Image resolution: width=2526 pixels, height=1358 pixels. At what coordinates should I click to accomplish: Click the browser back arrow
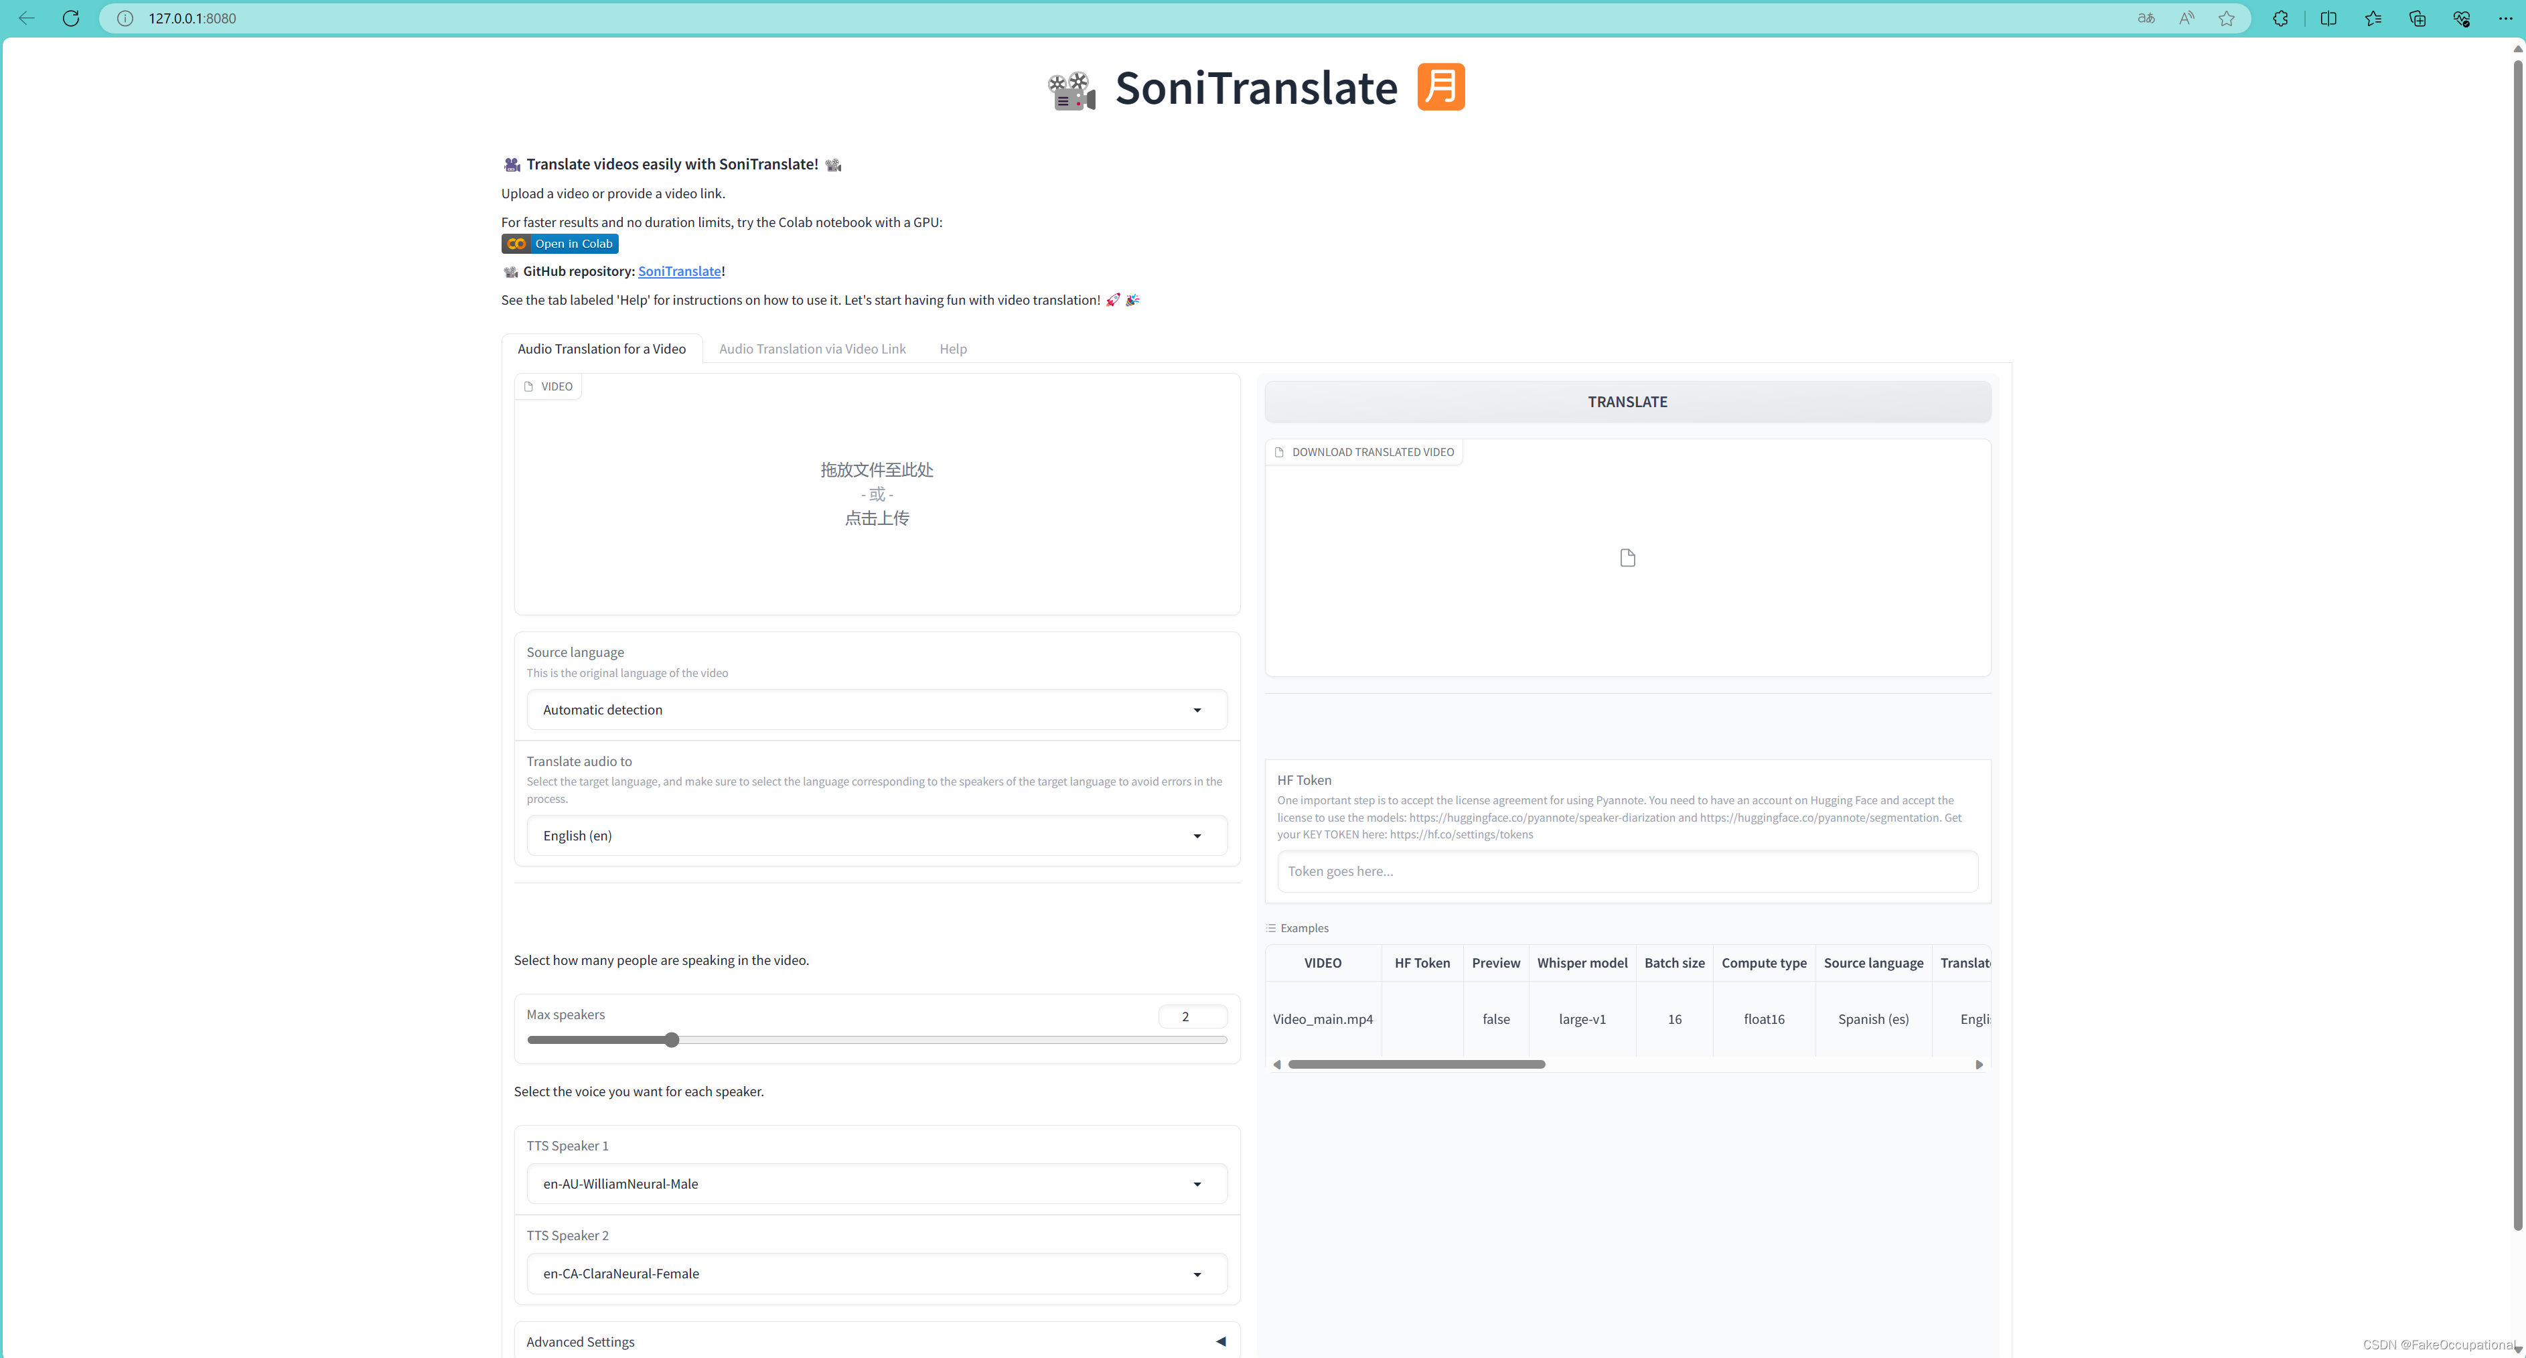click(27, 17)
